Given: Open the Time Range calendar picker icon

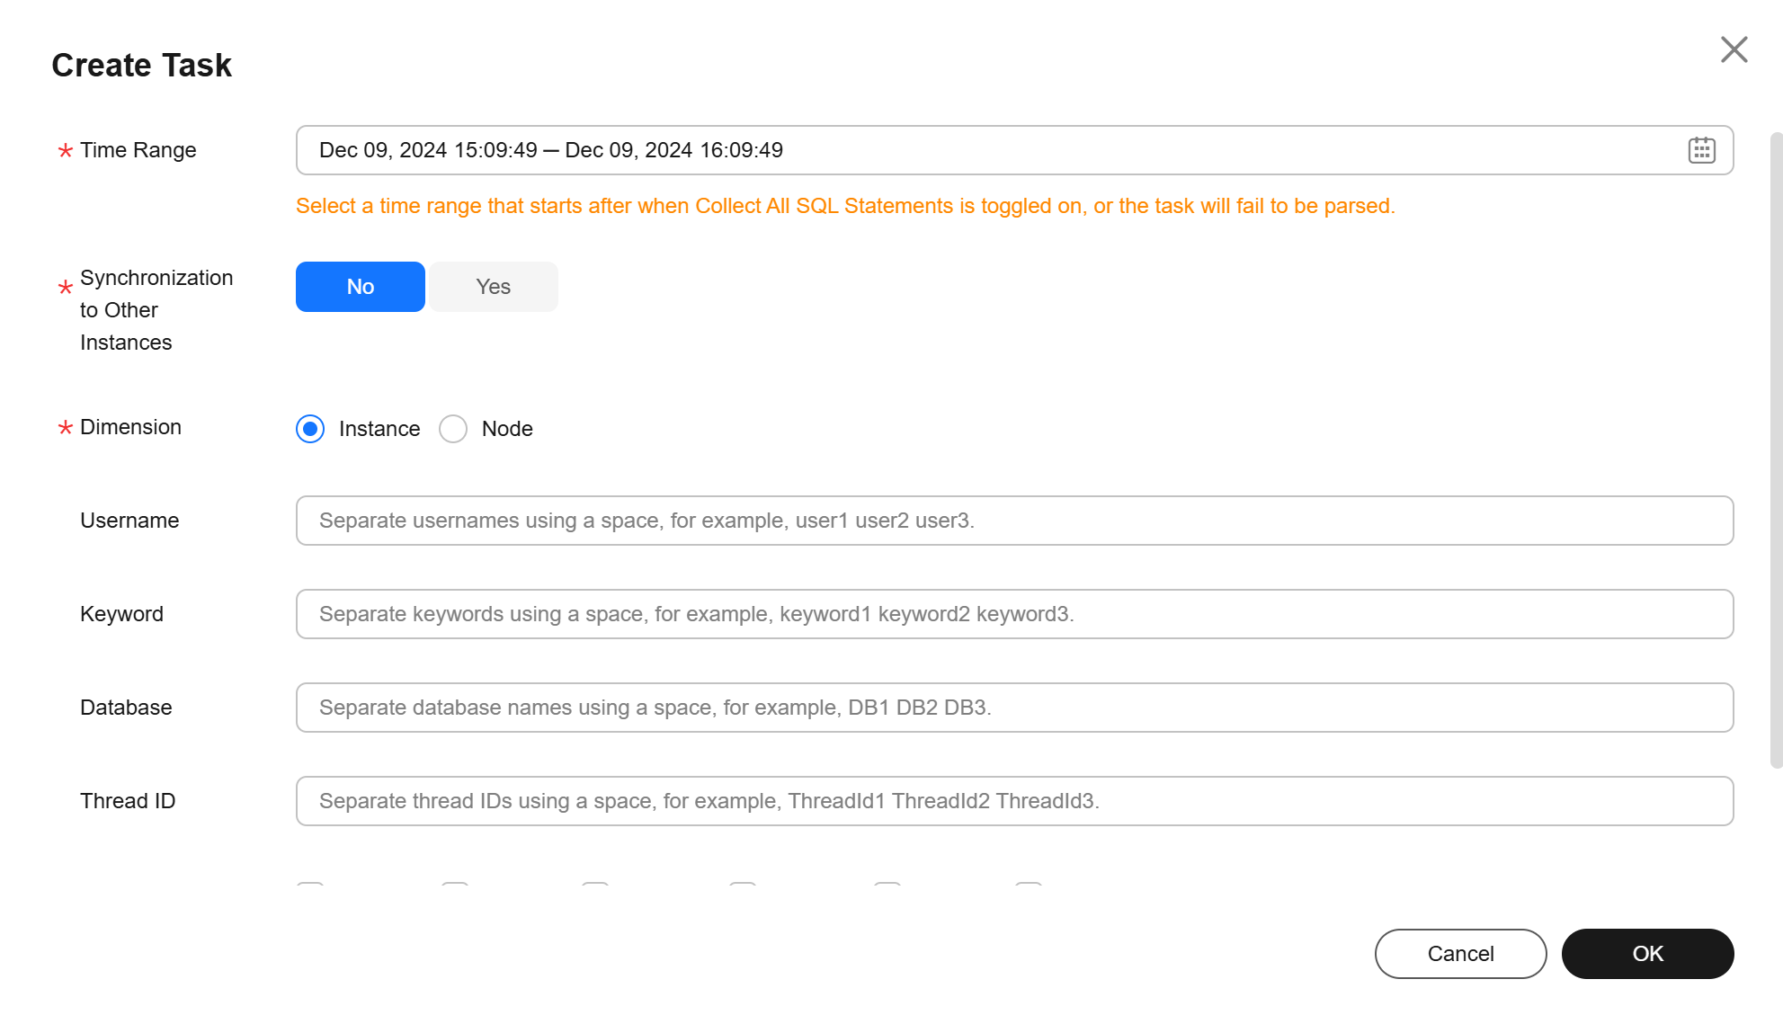Looking at the screenshot, I should pyautogui.click(x=1701, y=150).
